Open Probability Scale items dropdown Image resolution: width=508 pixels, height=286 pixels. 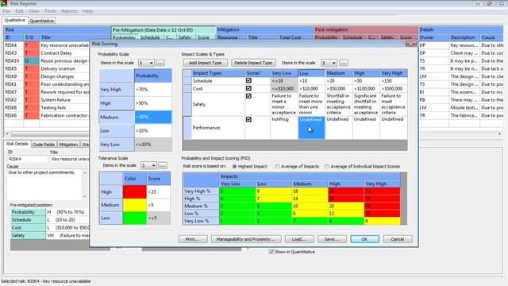pyautogui.click(x=146, y=63)
